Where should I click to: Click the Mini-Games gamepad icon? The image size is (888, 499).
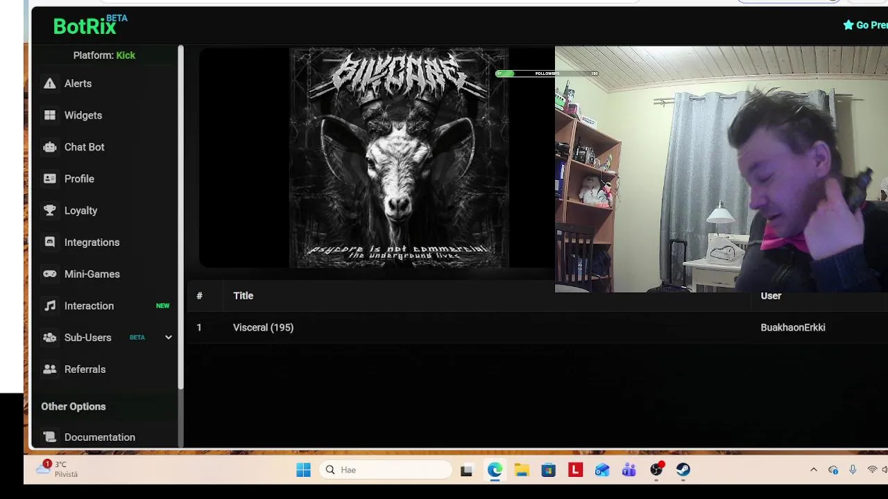49,274
